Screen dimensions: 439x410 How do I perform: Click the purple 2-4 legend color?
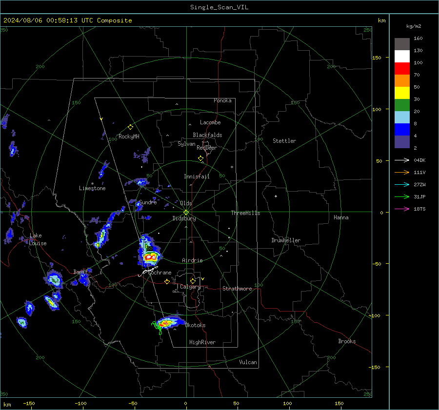[402, 141]
